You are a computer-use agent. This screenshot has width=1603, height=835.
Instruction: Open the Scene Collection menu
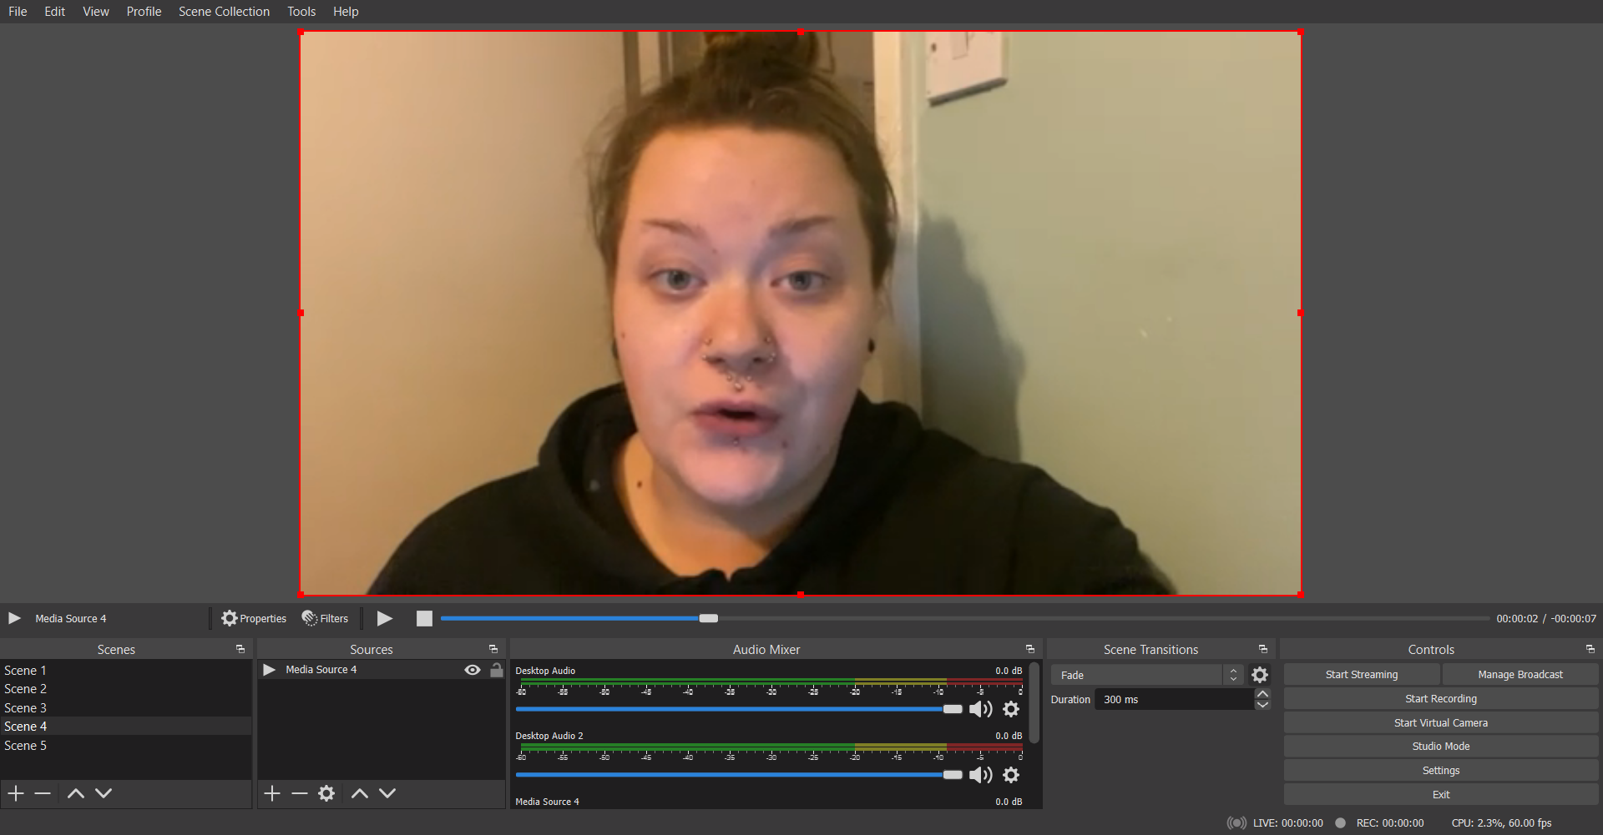point(224,12)
